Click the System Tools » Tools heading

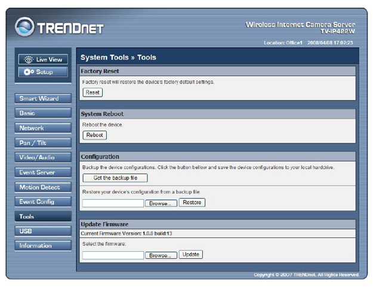[118, 57]
